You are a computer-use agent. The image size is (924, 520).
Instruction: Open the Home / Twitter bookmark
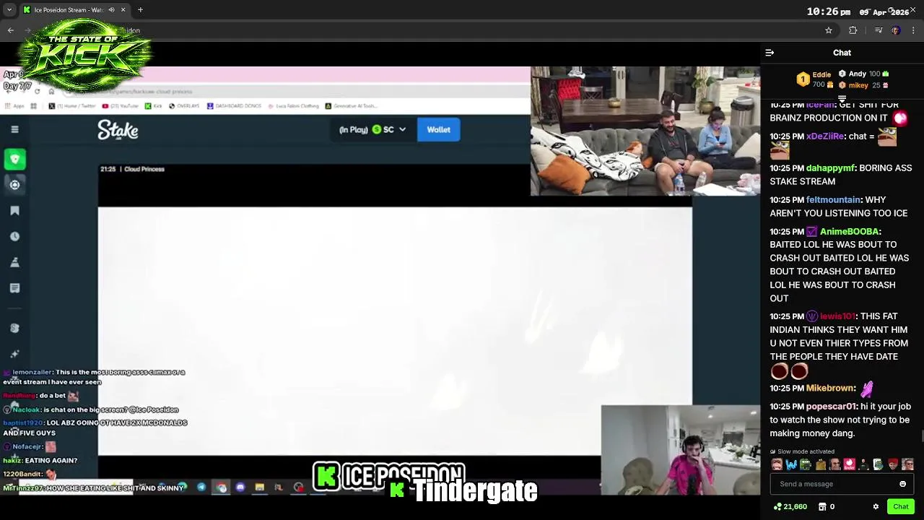click(72, 106)
